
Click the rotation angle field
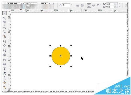tap(66, 5)
